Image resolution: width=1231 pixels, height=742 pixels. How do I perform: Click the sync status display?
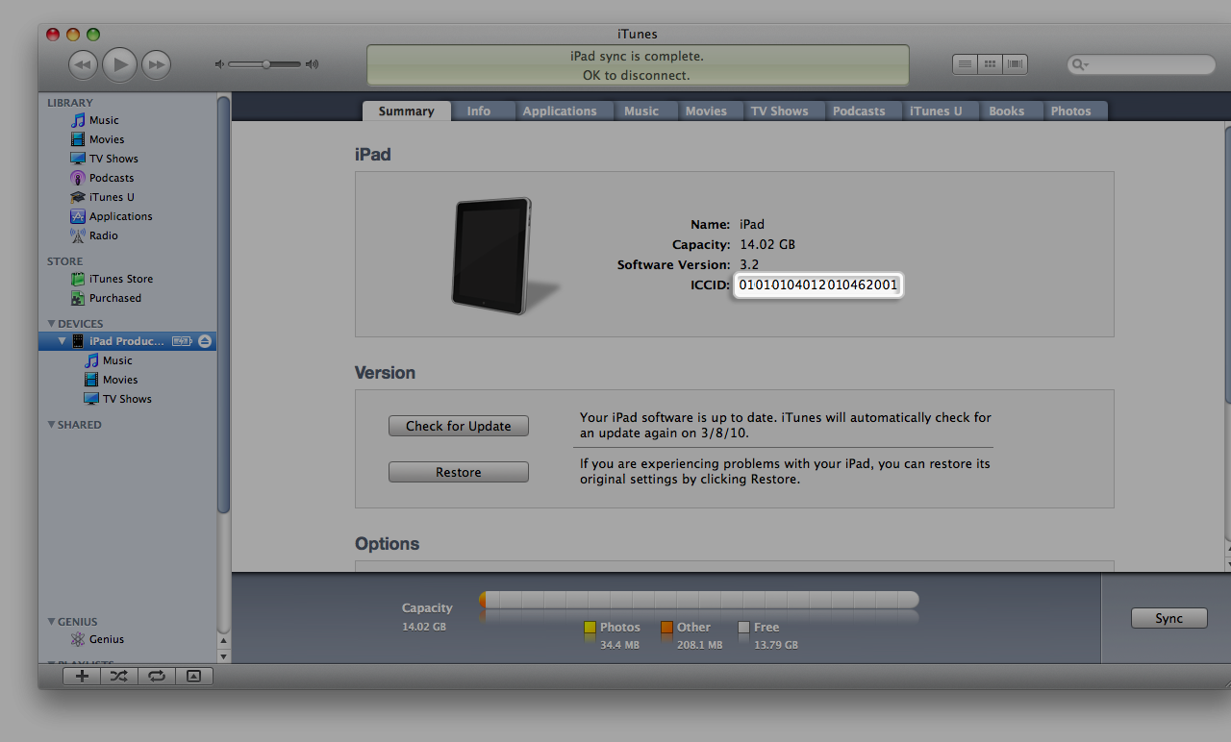(x=637, y=65)
